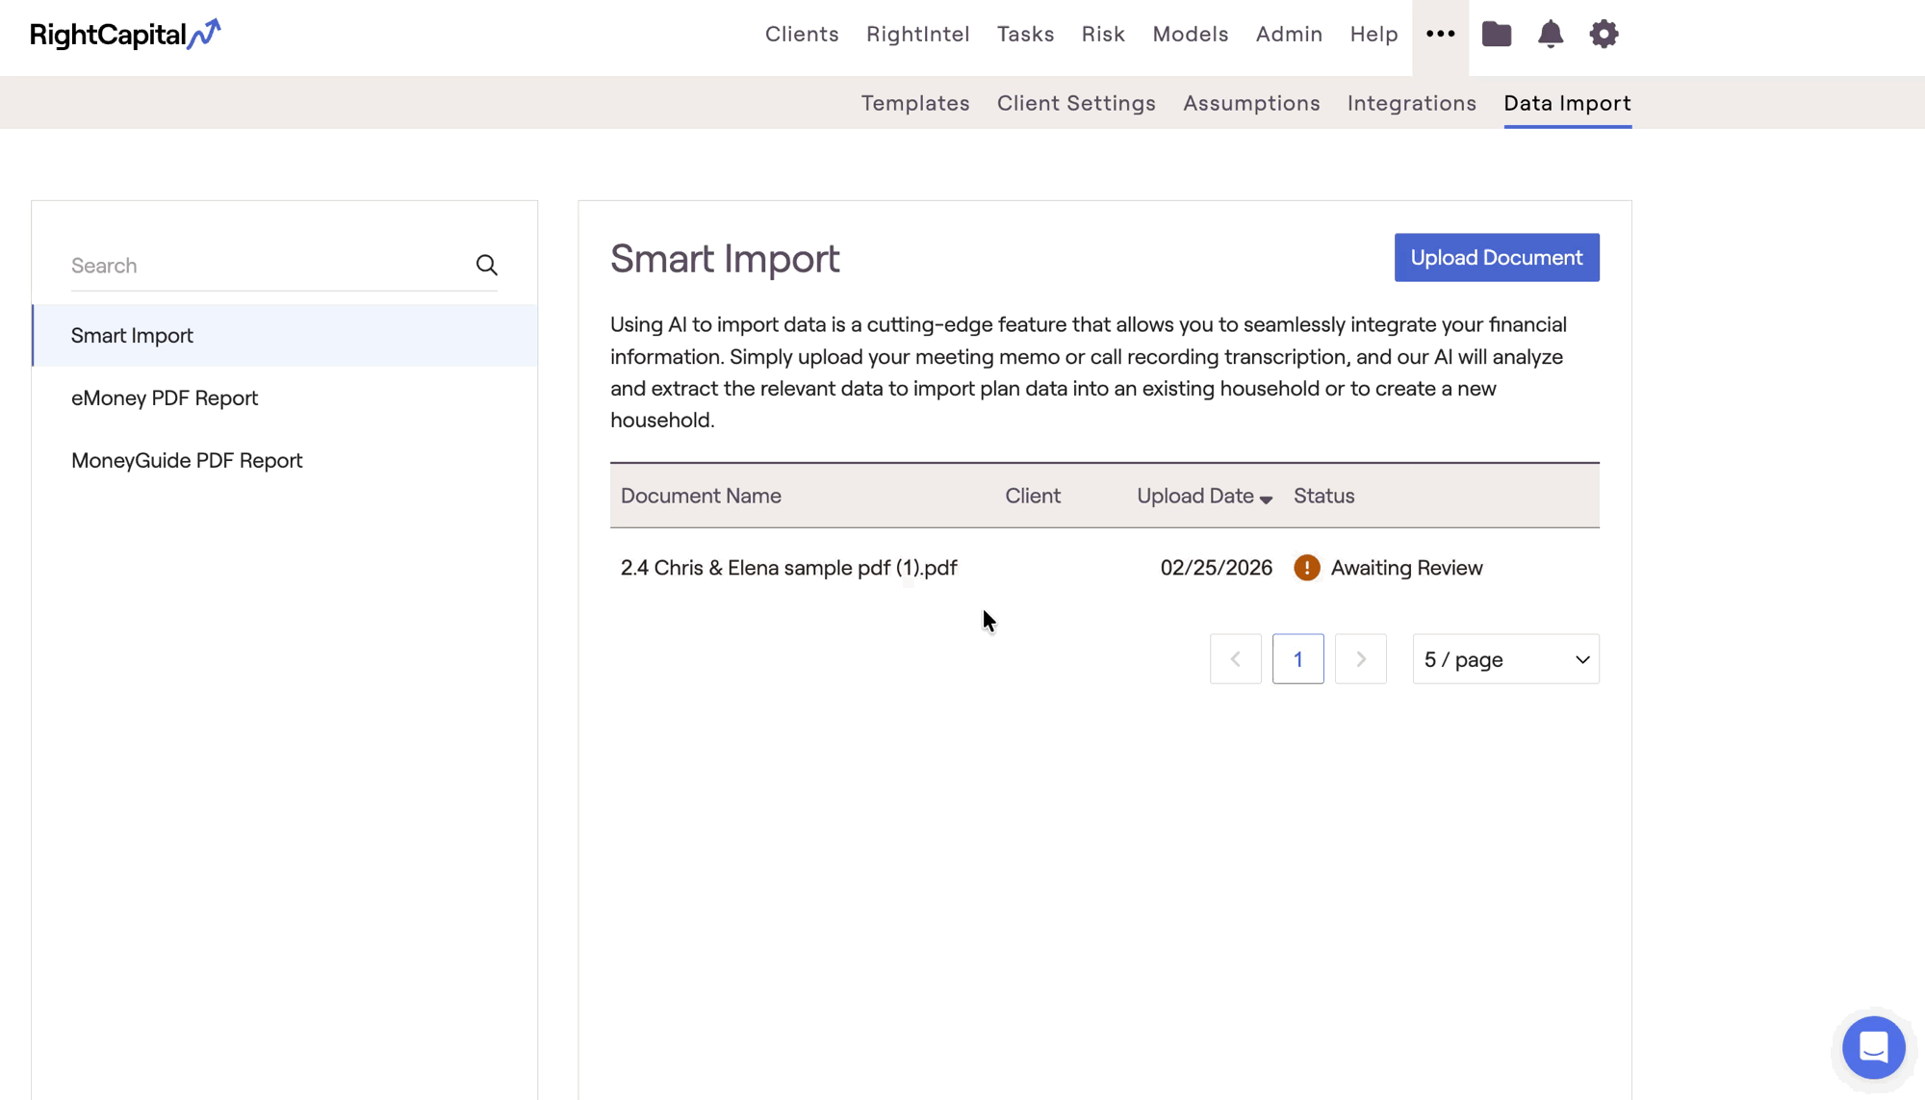This screenshot has width=1925, height=1100.
Task: Select eMoney PDF Report in sidebar
Action: 165,398
